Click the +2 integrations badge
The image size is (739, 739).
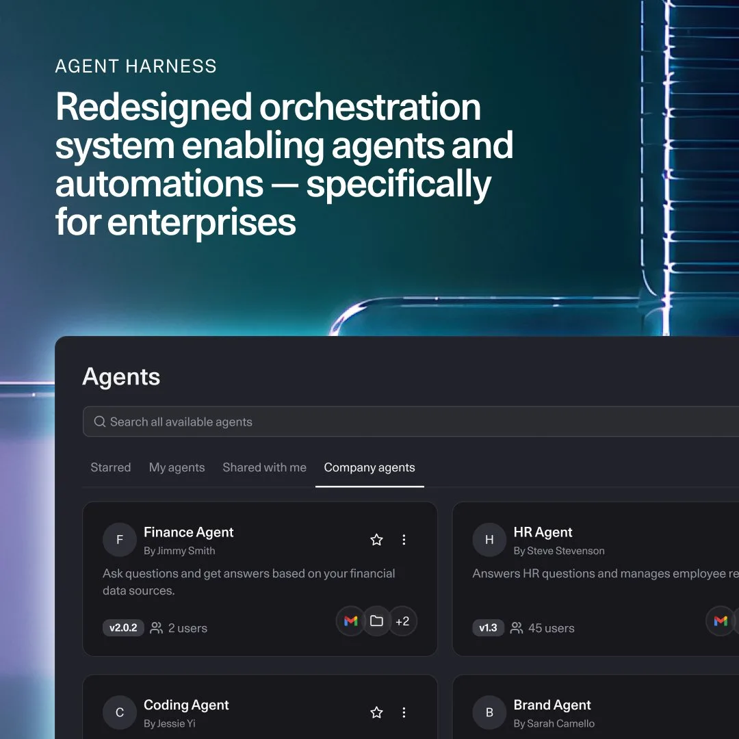pos(402,621)
